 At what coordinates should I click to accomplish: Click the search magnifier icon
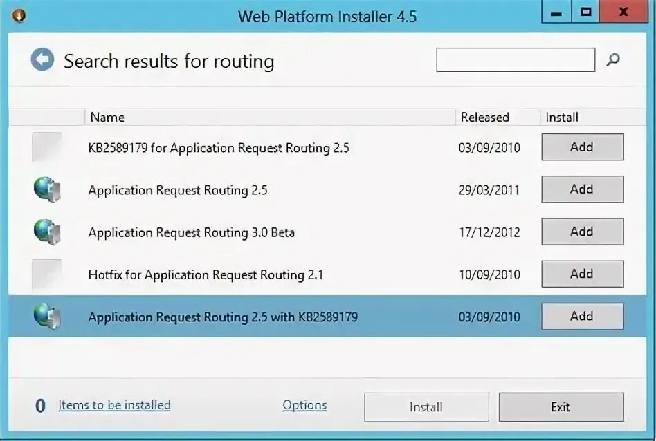pyautogui.click(x=613, y=59)
